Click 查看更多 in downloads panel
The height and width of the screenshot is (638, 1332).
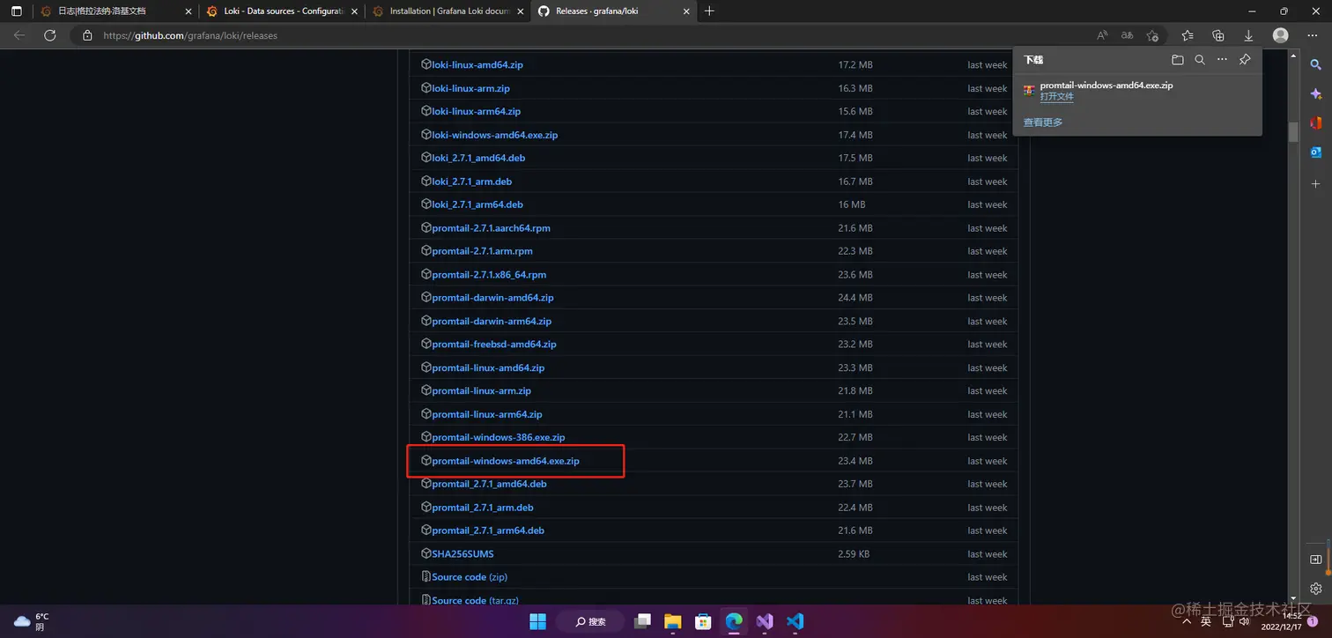[1043, 122]
